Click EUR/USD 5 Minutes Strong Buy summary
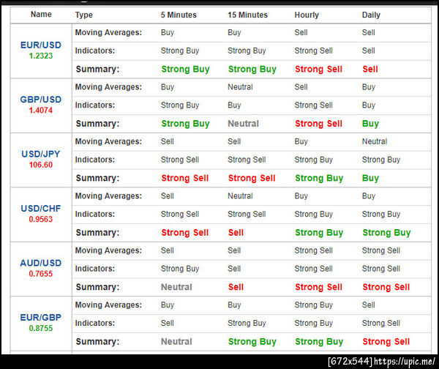 click(185, 70)
